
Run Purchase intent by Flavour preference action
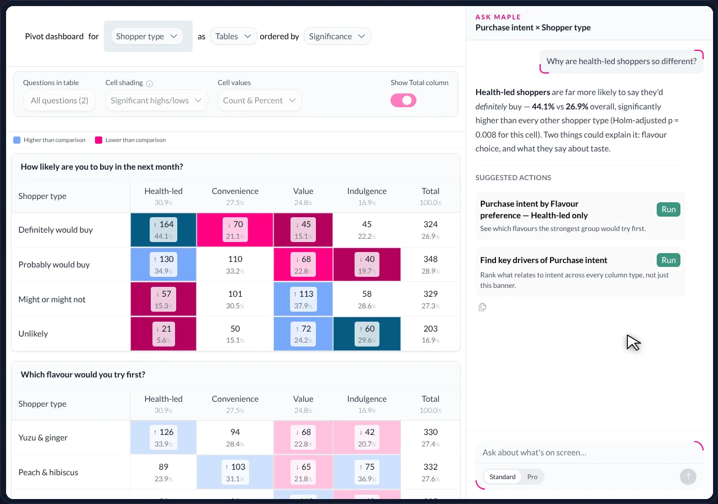(x=668, y=209)
